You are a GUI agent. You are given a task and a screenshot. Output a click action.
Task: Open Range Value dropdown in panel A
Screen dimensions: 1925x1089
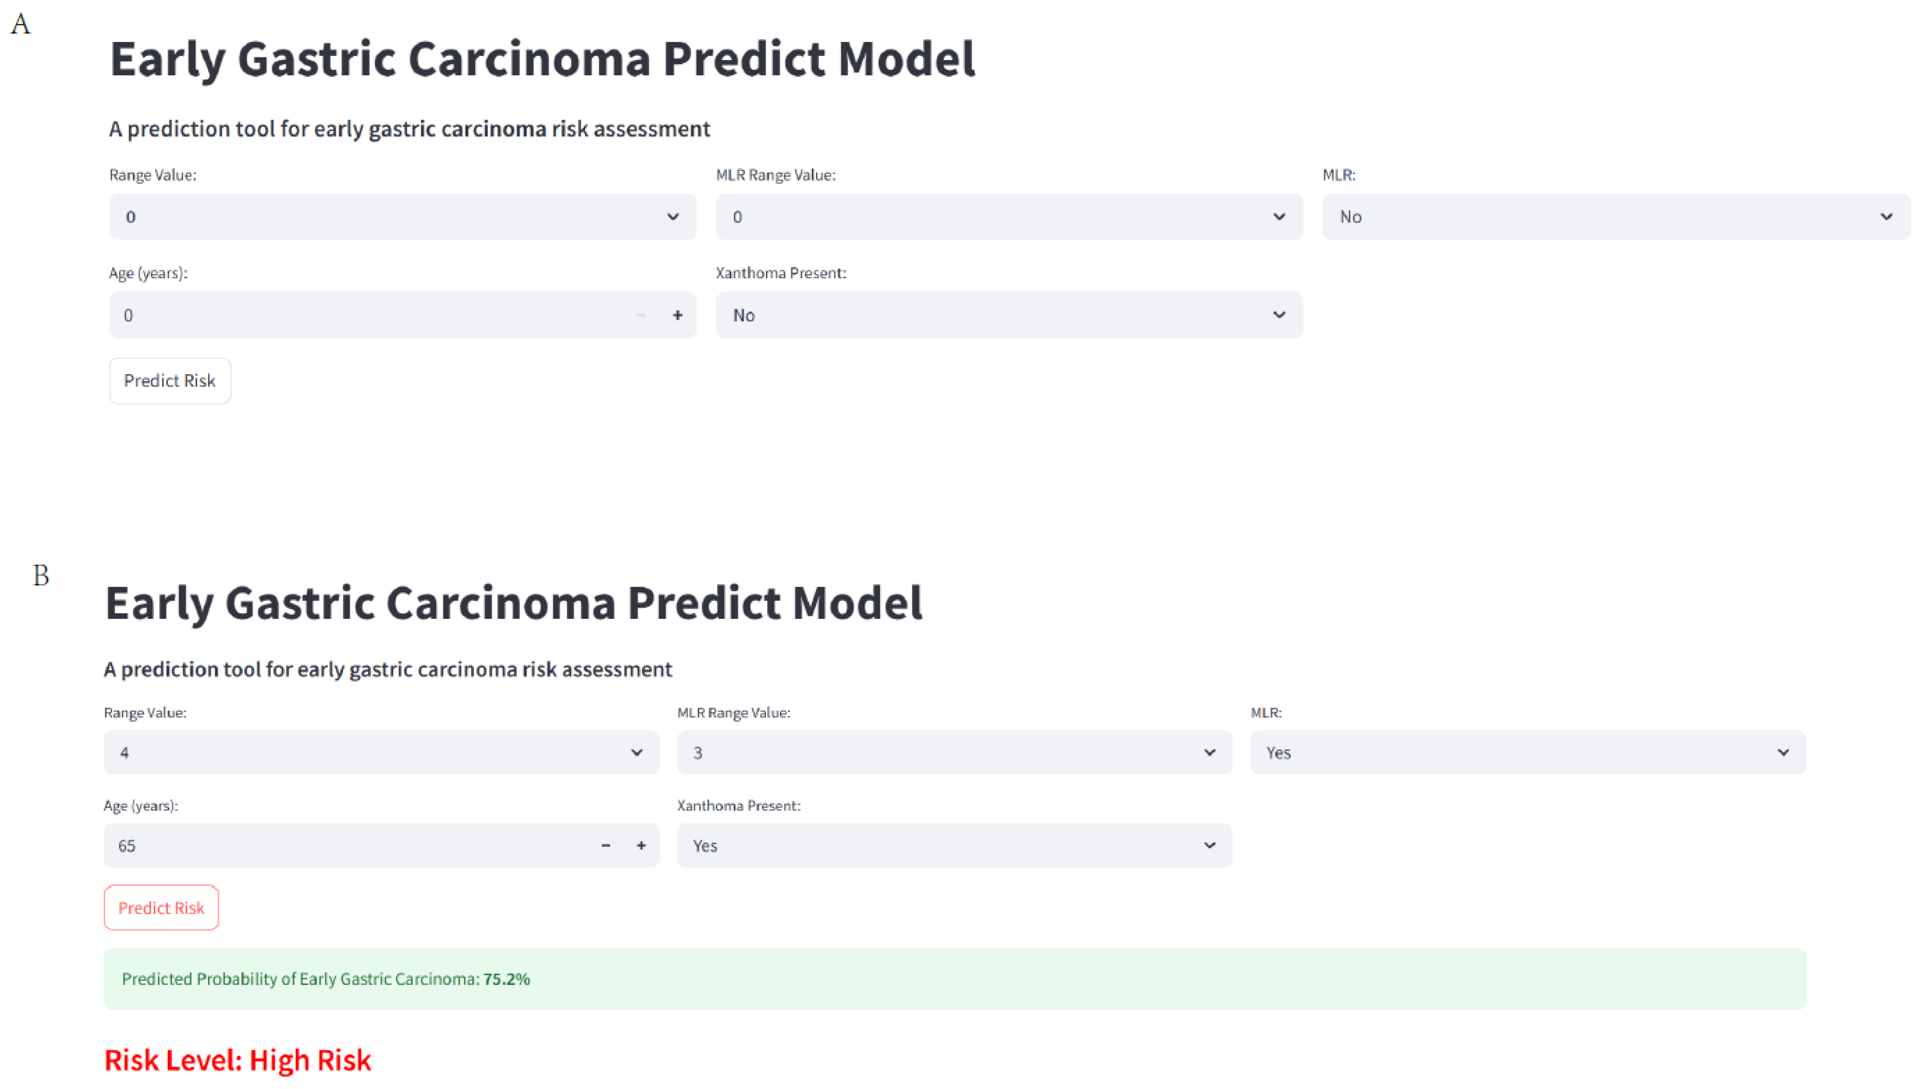402,217
